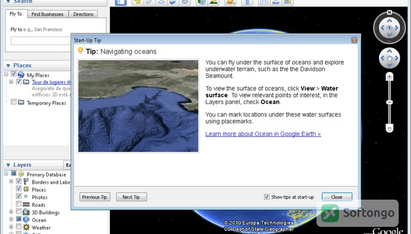Uncheck the My Places checkbox

[x=14, y=74]
